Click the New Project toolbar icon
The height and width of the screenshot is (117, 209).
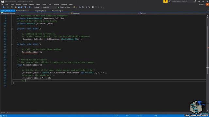coord(12,7)
